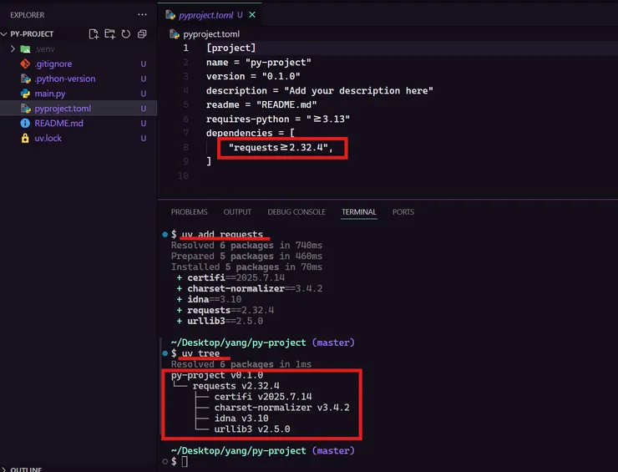Click the New Folder icon in Explorer
This screenshot has width=618, height=472.
point(109,34)
